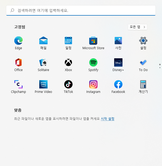162x166 pixels.
Task: Click the magnifier icon in search box
Action: click(x=12, y=10)
